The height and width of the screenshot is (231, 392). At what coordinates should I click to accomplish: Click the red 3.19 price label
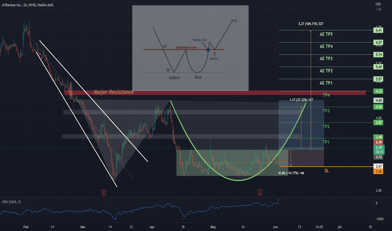coord(378,142)
